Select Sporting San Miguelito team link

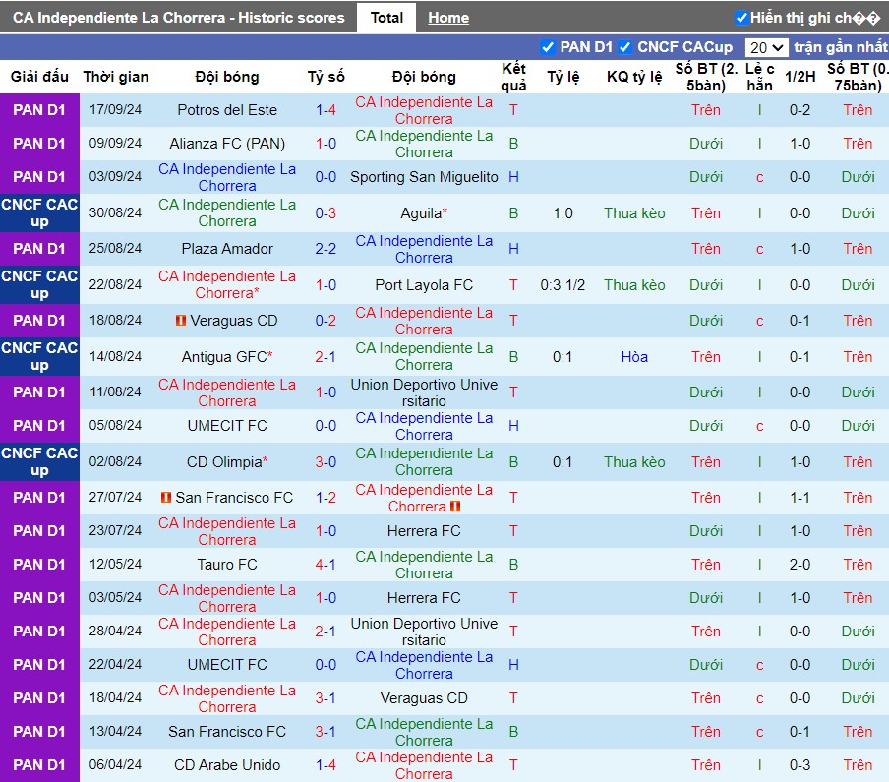[424, 177]
